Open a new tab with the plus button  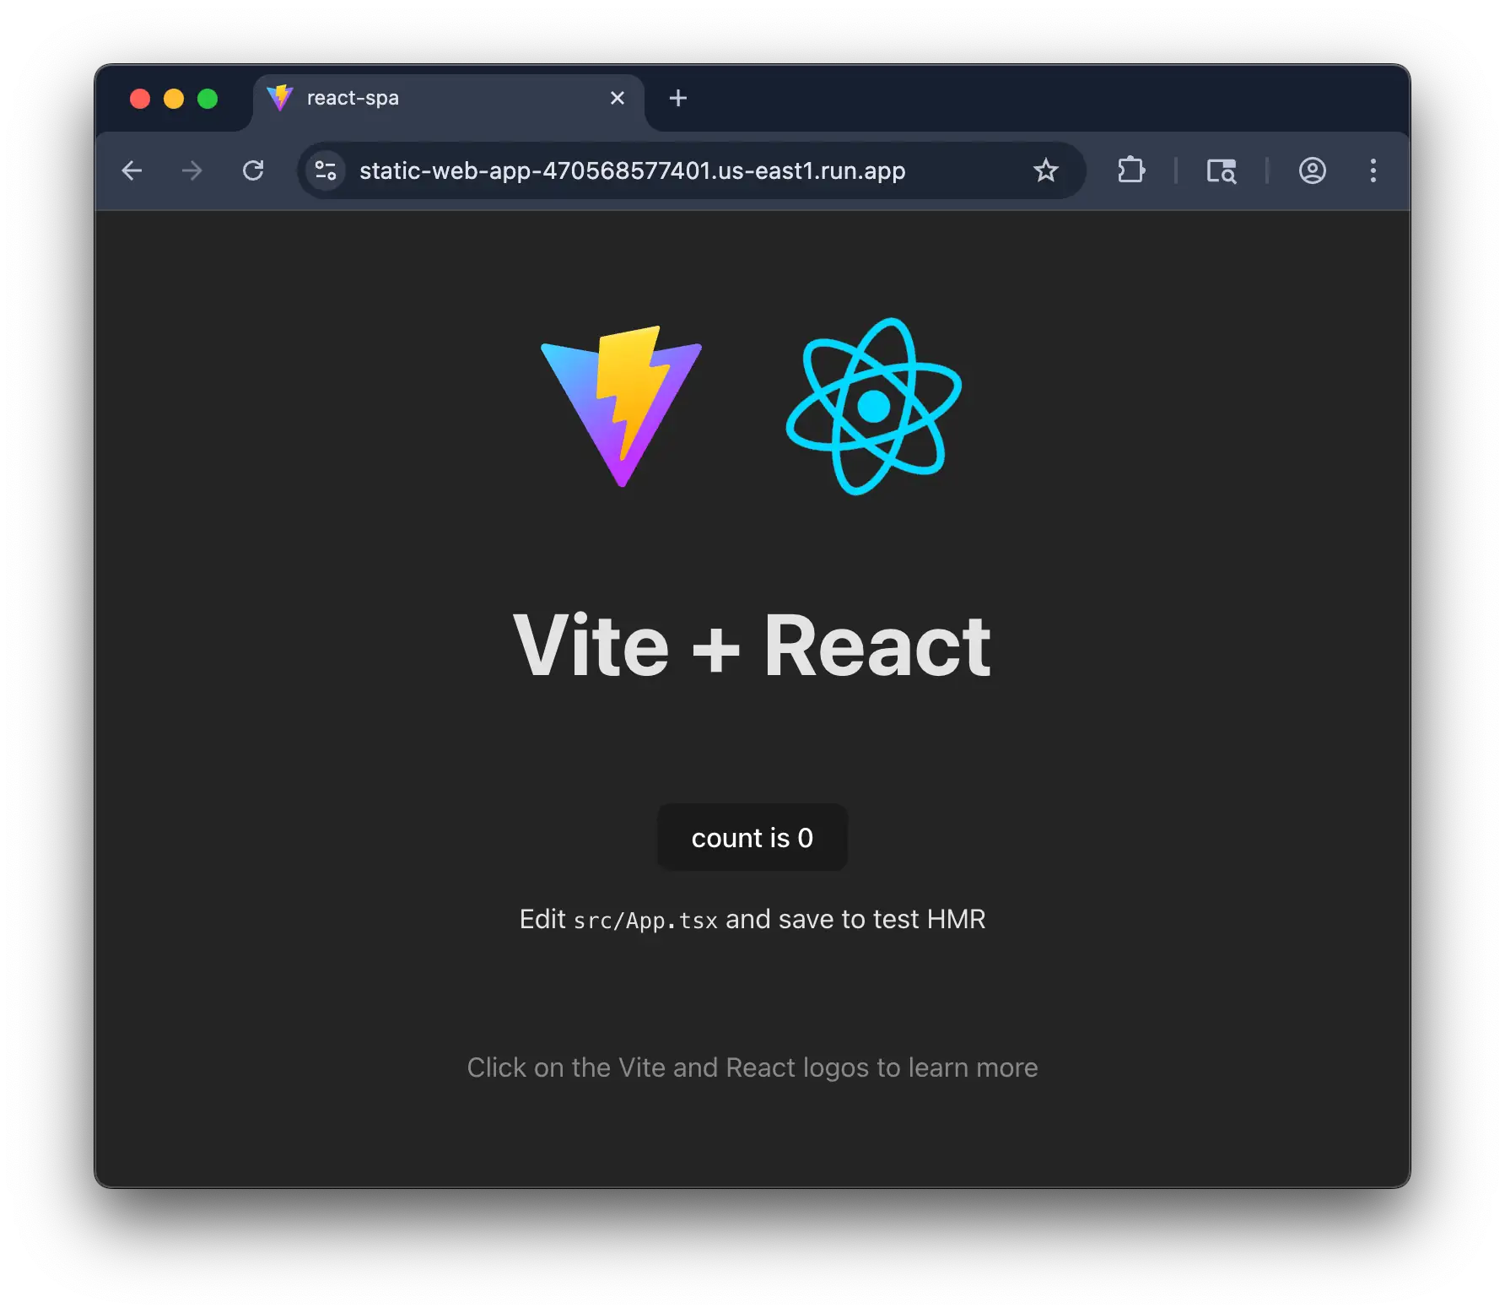pyautogui.click(x=677, y=98)
